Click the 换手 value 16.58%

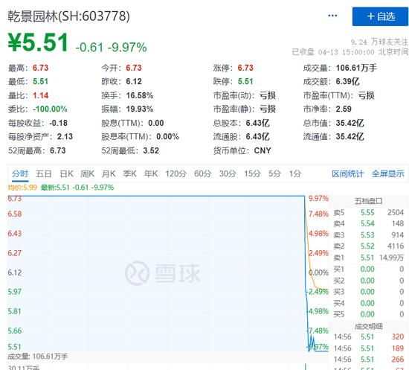[140, 95]
